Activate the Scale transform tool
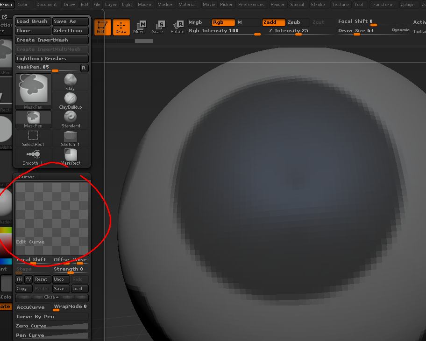This screenshot has height=341, width=426. click(x=157, y=27)
